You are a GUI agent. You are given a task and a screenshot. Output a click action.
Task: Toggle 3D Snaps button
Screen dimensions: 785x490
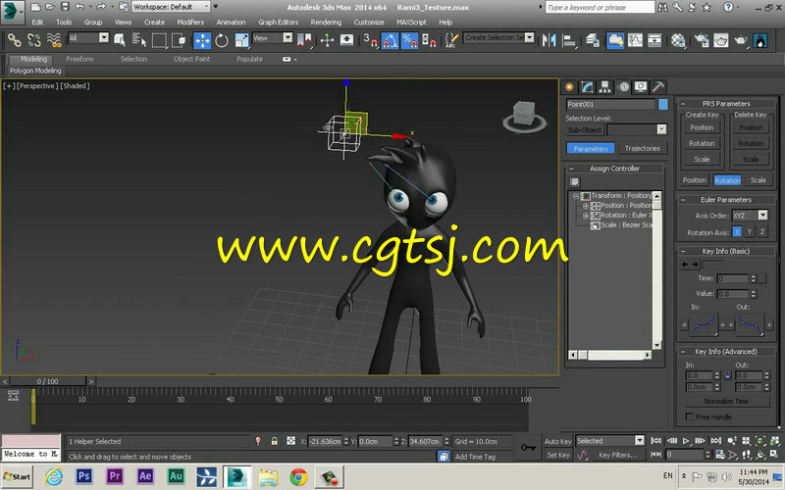coord(371,40)
